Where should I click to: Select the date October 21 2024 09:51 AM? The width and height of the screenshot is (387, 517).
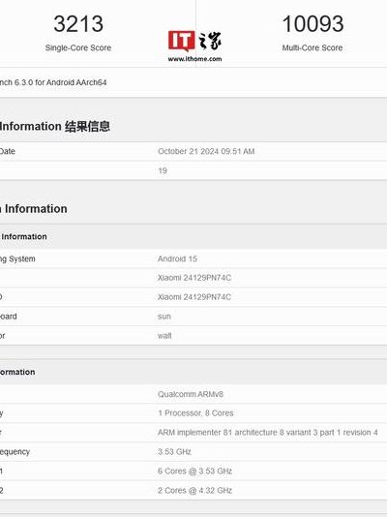coord(206,151)
